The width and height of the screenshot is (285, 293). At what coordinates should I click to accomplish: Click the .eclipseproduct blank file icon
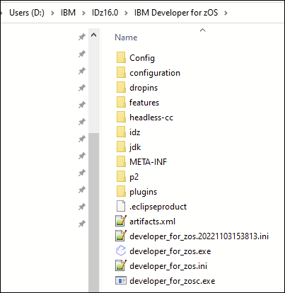pos(121,207)
